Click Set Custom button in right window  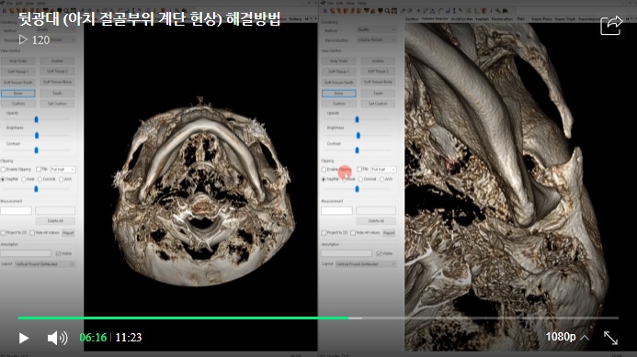click(x=378, y=104)
